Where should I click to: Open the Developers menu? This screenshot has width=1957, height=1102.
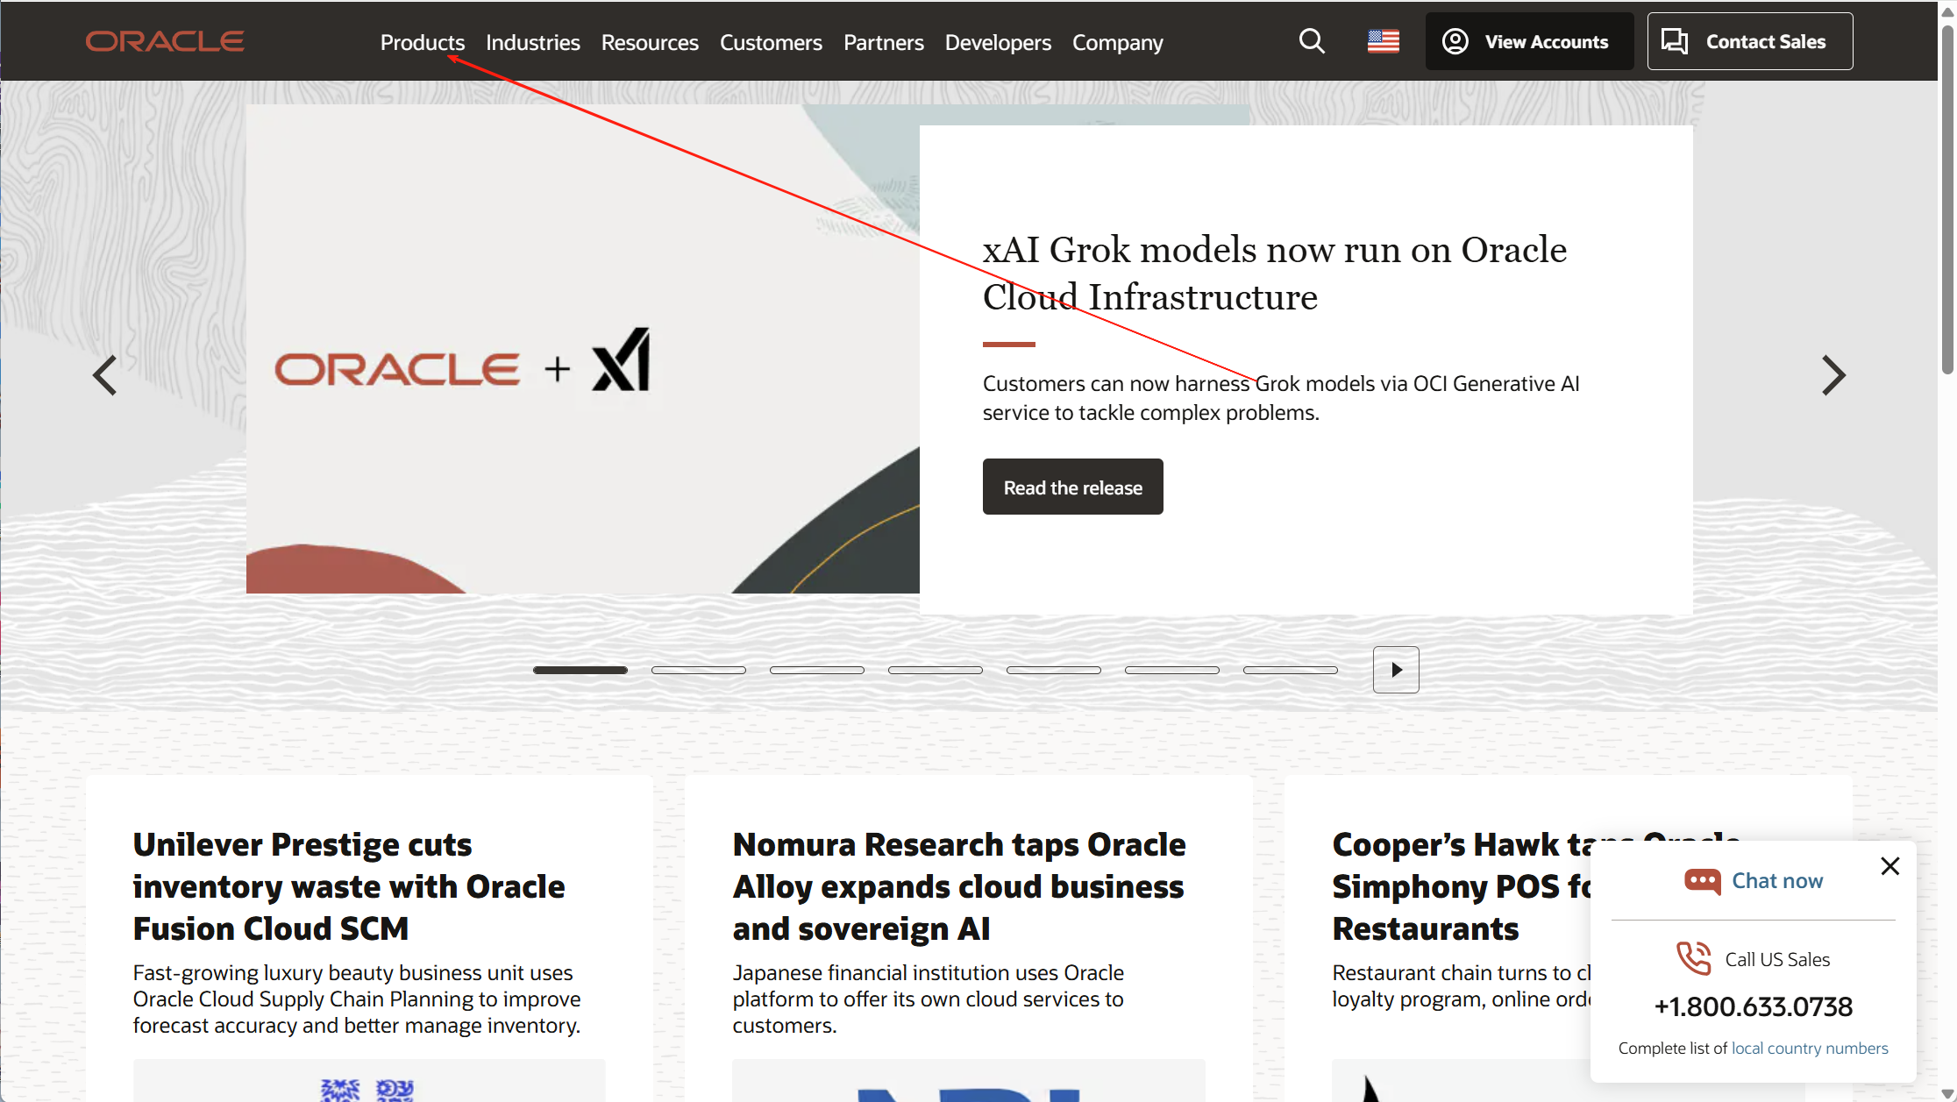998,42
